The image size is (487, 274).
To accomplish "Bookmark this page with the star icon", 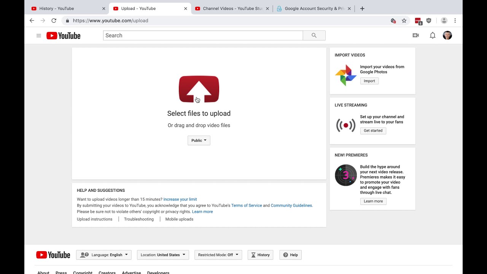I will click(404, 21).
